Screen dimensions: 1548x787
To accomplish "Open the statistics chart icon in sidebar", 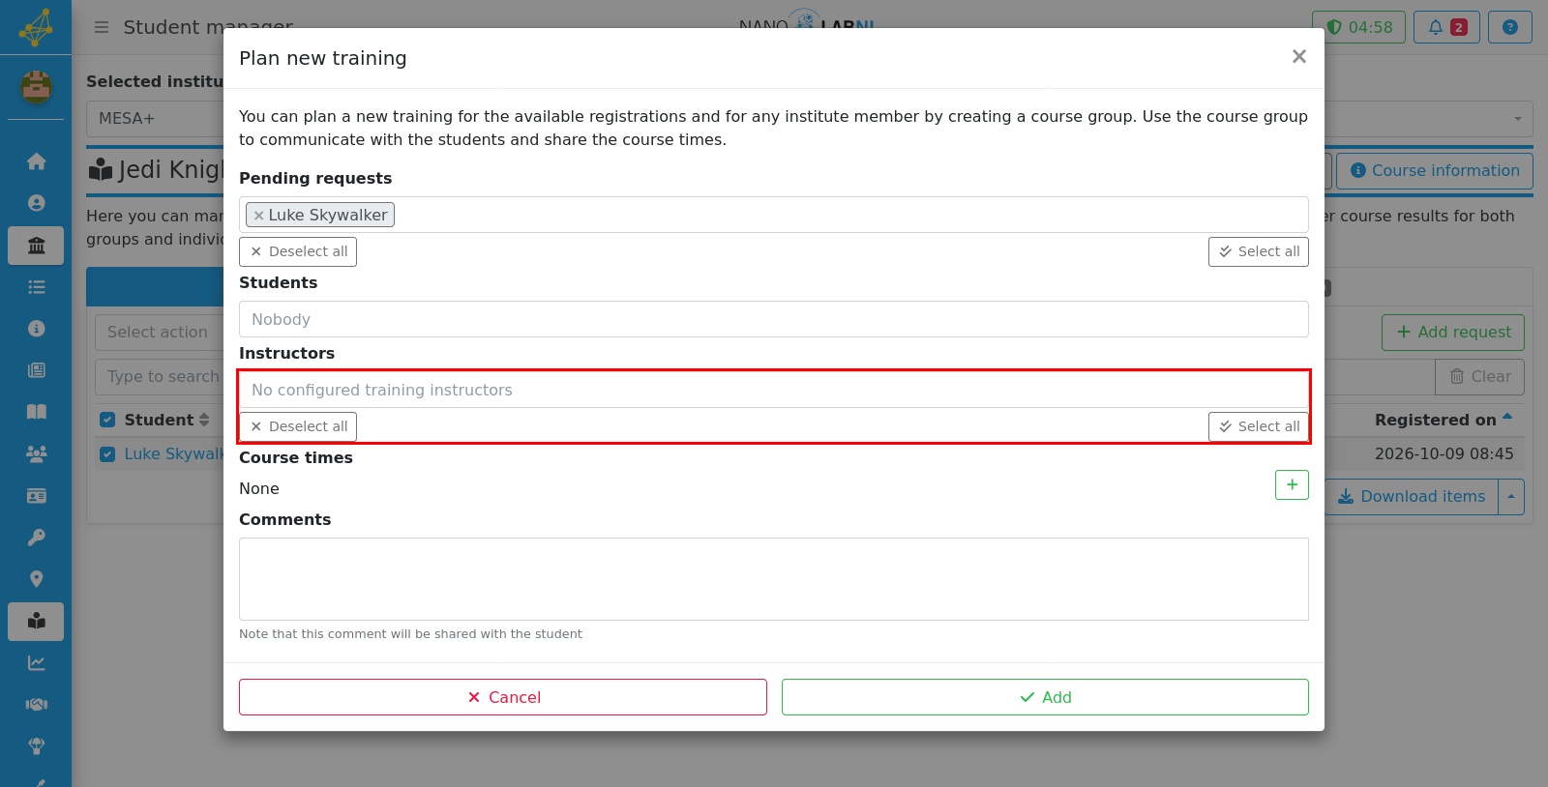I will [36, 663].
